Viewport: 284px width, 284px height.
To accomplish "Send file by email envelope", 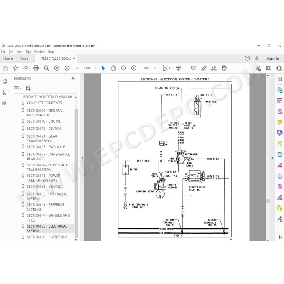I will (x=269, y=68).
